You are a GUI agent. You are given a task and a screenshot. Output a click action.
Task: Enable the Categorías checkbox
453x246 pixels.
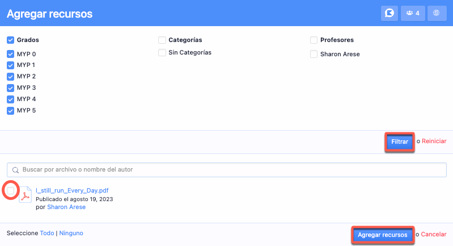[162, 40]
